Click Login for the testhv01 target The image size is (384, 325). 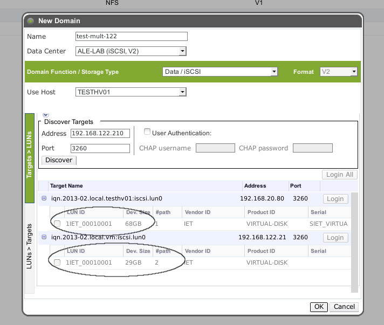click(335, 199)
